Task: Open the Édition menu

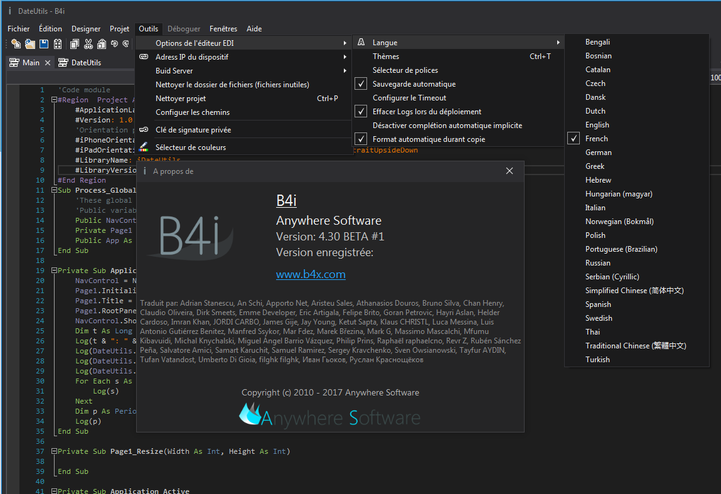Action: (51, 28)
